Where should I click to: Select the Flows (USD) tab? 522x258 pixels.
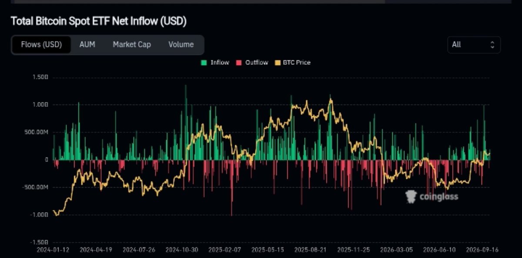(41, 44)
